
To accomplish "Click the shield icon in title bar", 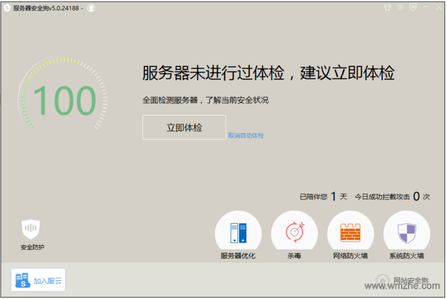I will click(x=413, y=7).
